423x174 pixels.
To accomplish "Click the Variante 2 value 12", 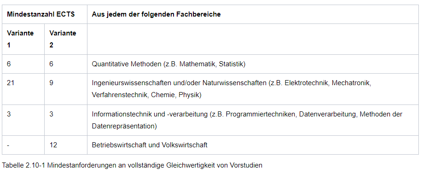I will tap(53, 145).
